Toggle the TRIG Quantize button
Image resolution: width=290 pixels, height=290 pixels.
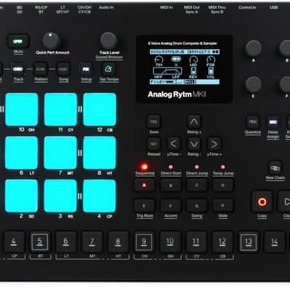click(x=252, y=122)
